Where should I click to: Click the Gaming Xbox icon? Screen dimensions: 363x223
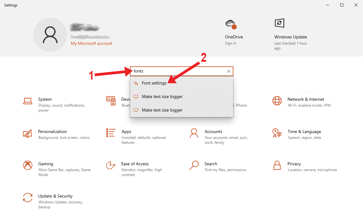pos(27,165)
